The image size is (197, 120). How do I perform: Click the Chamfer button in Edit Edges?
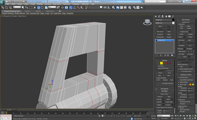(159, 102)
